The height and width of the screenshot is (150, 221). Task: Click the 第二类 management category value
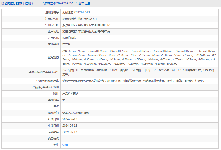[66, 44]
